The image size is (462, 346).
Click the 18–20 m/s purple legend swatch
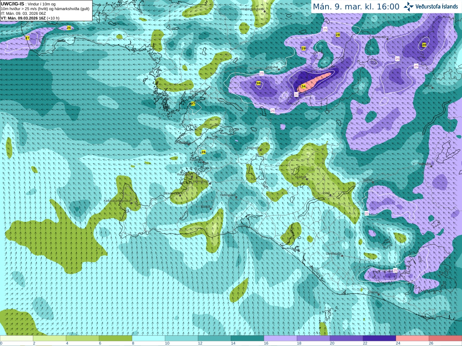(313, 338)
